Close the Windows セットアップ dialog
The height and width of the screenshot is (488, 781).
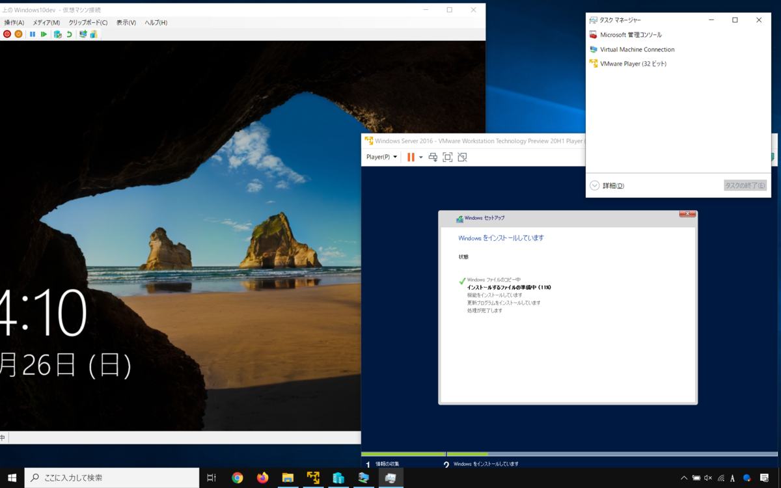pos(687,214)
